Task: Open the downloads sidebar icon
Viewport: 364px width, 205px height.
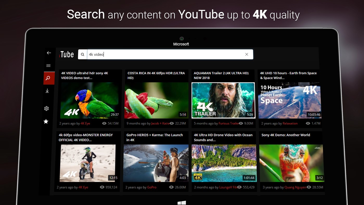Action: pyautogui.click(x=47, y=91)
